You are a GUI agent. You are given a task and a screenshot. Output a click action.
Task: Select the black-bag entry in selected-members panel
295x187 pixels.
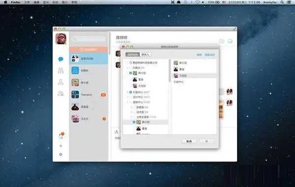click(194, 69)
